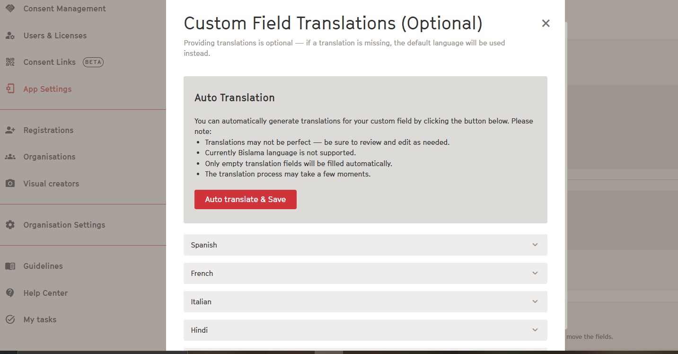The height and width of the screenshot is (354, 678).
Task: Close the Custom Field Translations dialog
Action: [x=546, y=23]
